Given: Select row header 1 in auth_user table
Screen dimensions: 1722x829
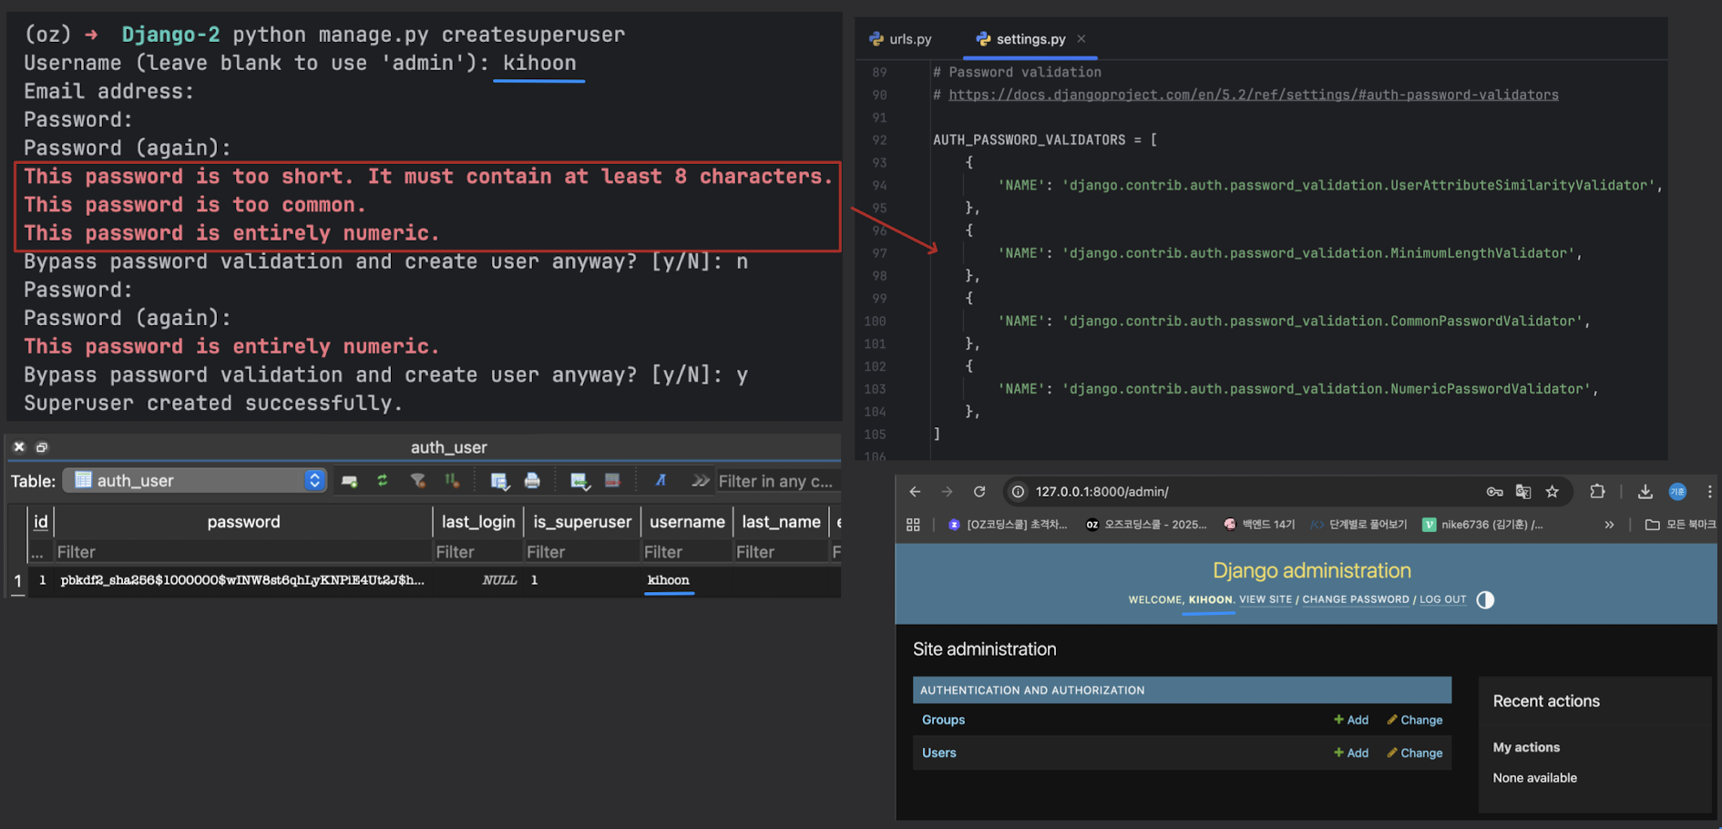Looking at the screenshot, I should click(17, 580).
